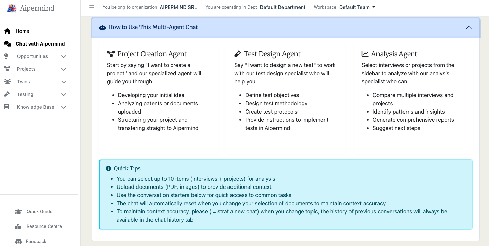Click the Opportunities lightbulb icon
Viewport: 489px width, 246px height.
tap(6, 56)
